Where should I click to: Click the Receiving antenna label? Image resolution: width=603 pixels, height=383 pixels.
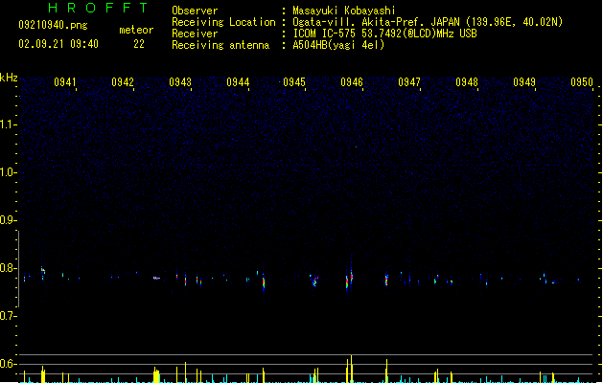220,45
